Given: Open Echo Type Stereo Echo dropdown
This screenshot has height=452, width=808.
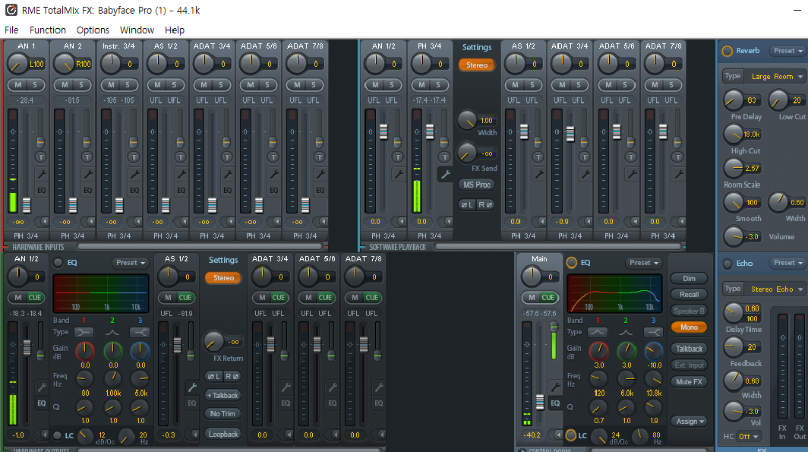Looking at the screenshot, I should [775, 289].
